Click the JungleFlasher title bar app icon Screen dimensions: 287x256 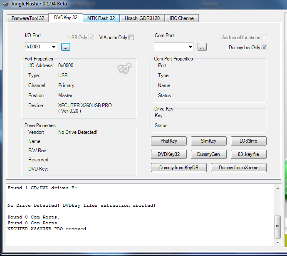[6, 4]
